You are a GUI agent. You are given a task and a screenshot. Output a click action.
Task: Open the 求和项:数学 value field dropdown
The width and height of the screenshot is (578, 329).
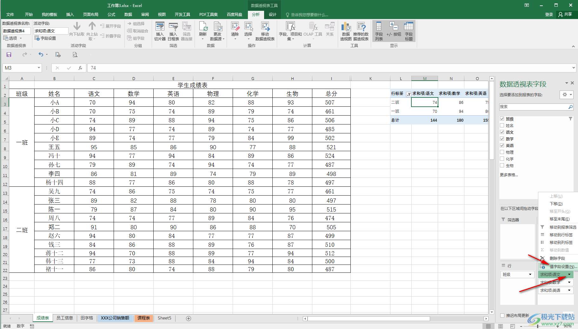pos(569,282)
